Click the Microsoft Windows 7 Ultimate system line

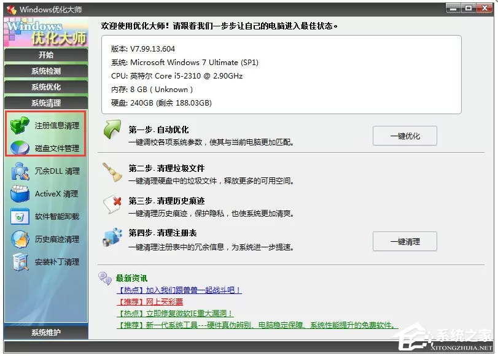coord(185,63)
